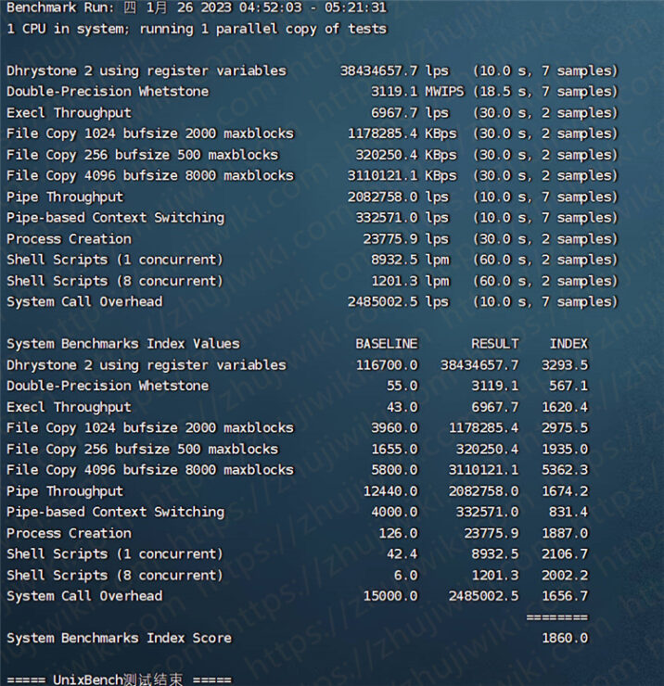
Task: Click the Pipe Throughput 2082758.0 lps line
Action: coord(312,197)
